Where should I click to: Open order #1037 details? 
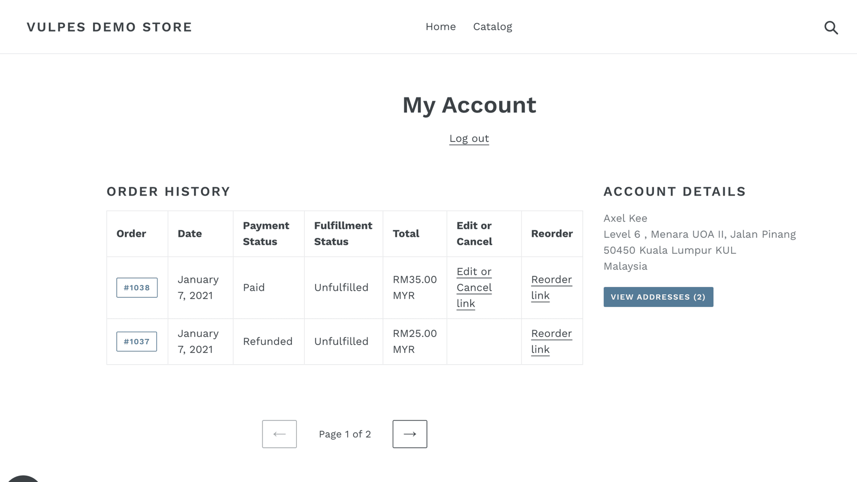(137, 342)
